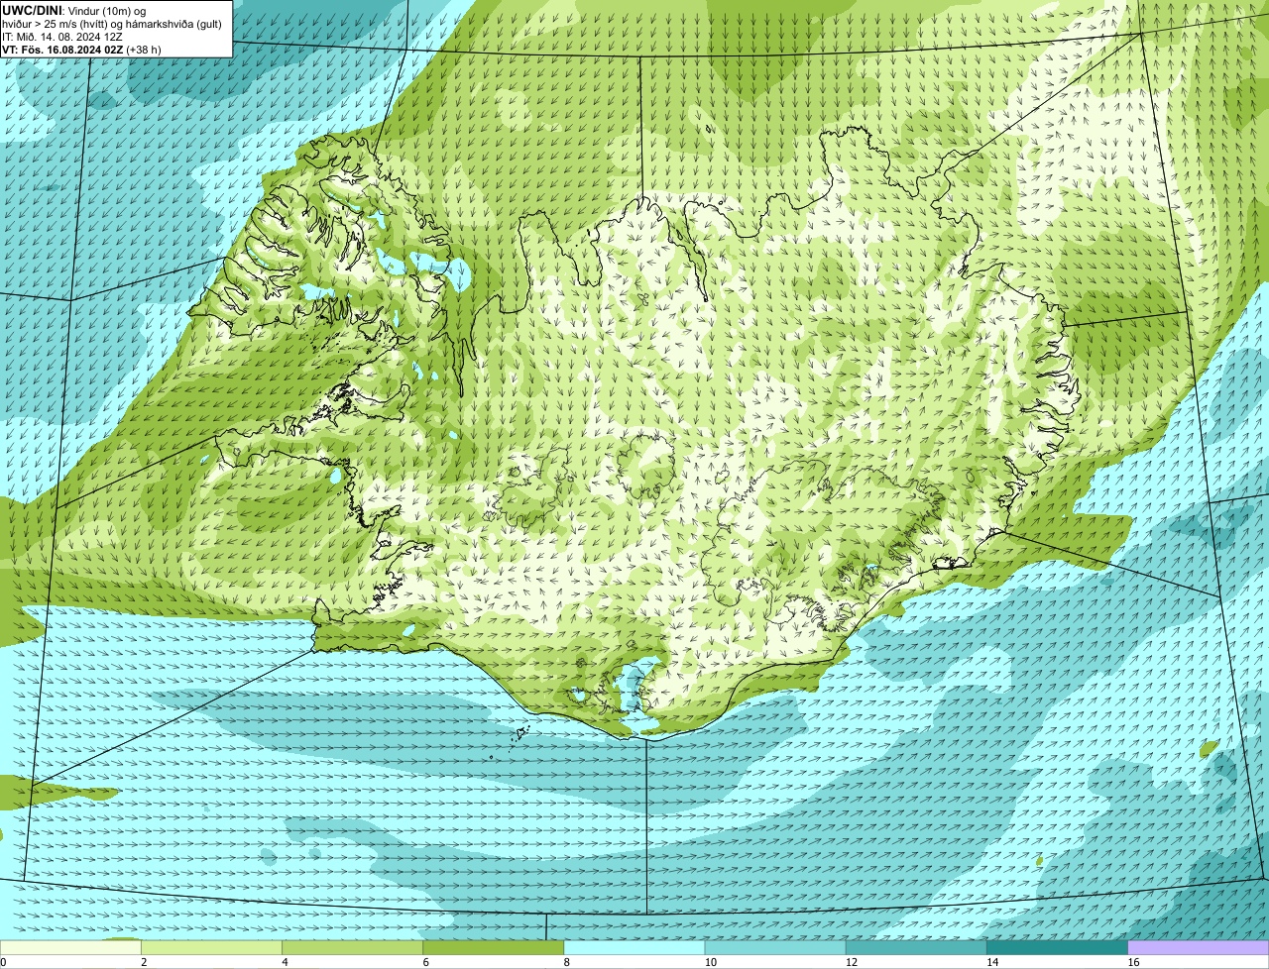Click the legend scale value "0"
This screenshot has height=969, width=1269.
(3, 962)
